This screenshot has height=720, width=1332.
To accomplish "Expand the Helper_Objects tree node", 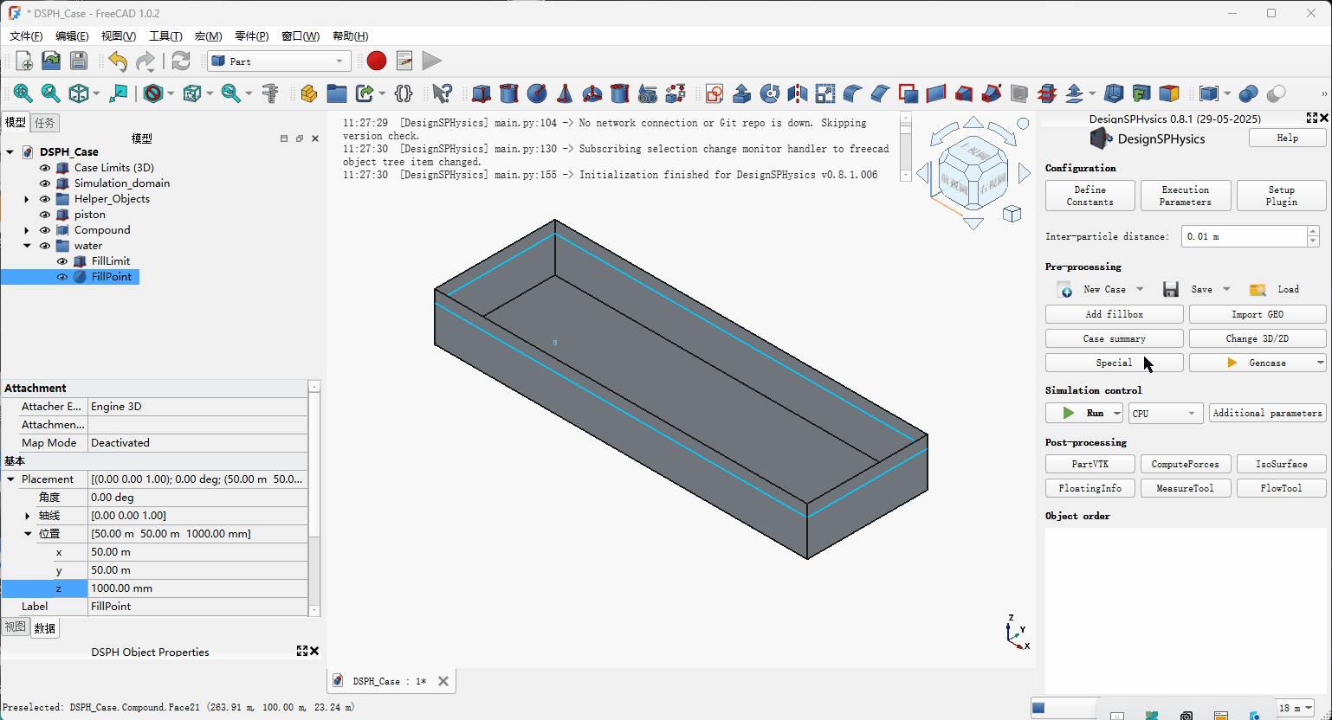I will [27, 199].
